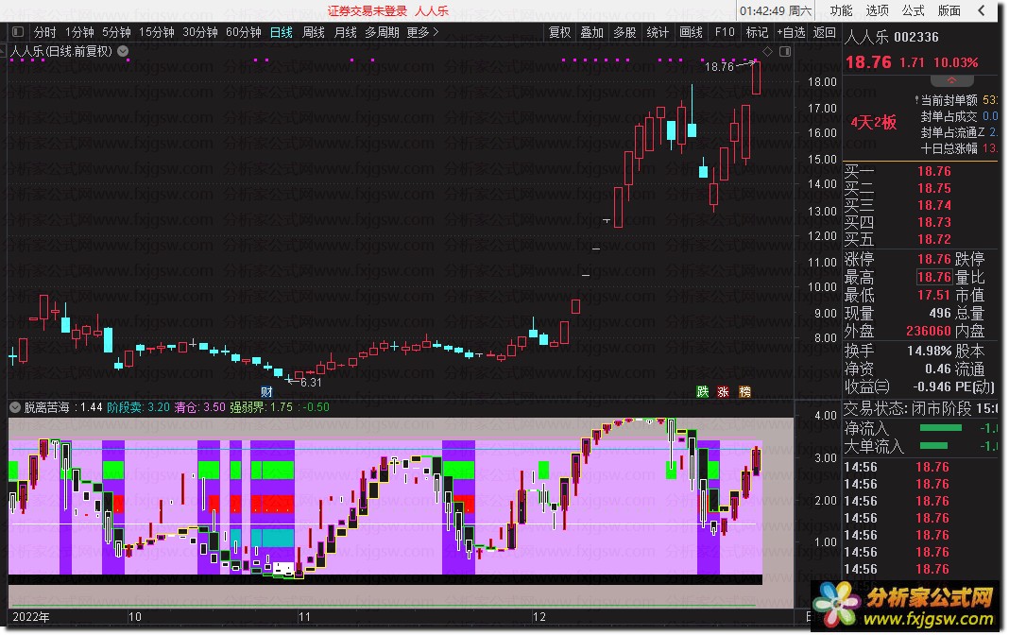Image resolution: width=1009 pixels, height=635 pixels.
Task: Click the 返回 back button
Action: (825, 31)
